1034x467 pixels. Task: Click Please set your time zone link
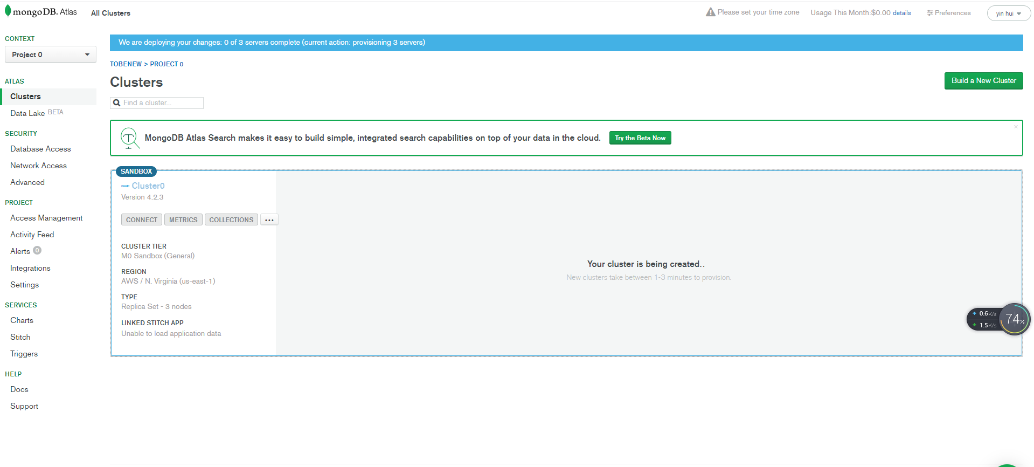758,12
